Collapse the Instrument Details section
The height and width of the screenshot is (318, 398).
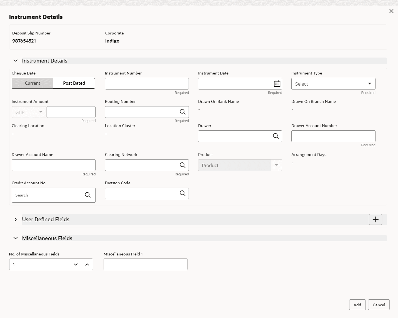pos(16,61)
